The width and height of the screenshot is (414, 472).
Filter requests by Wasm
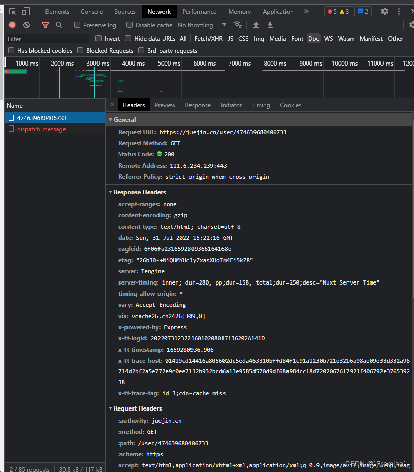pos(346,39)
